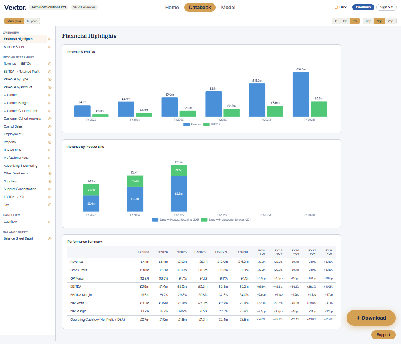
Task: Toggle eye icon for Other Overheads
Action: [50, 173]
